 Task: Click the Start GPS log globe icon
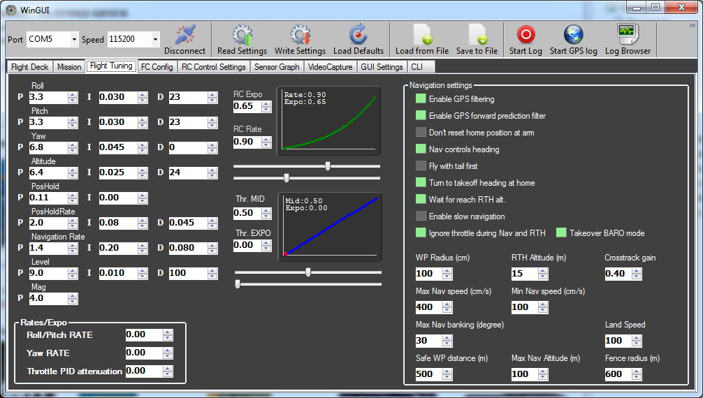point(573,35)
